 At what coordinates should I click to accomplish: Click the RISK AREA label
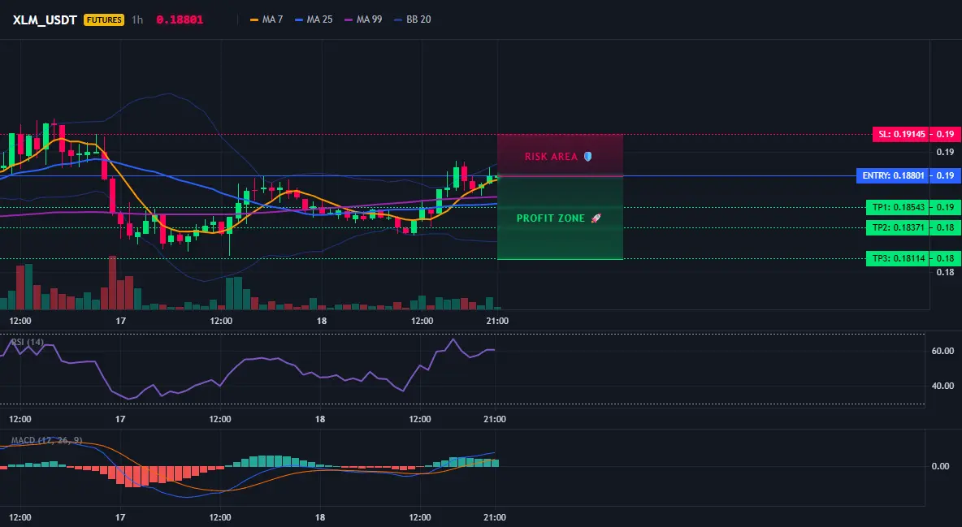pos(551,157)
